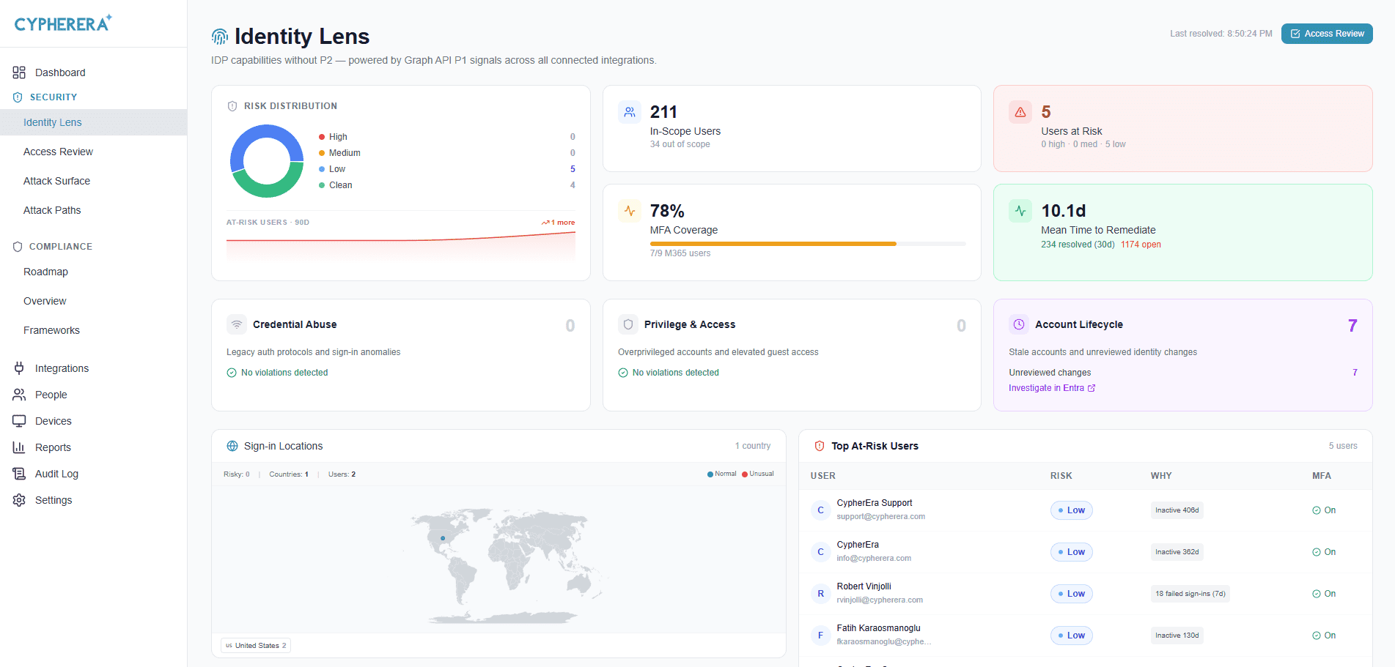Click the MFA Coverage progress bar

coord(808,244)
